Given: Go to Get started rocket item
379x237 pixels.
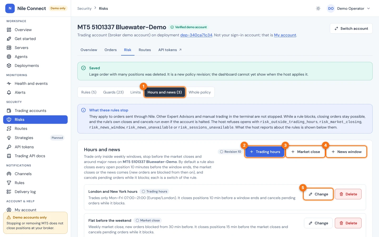Looking at the screenshot, I should coord(35,39).
